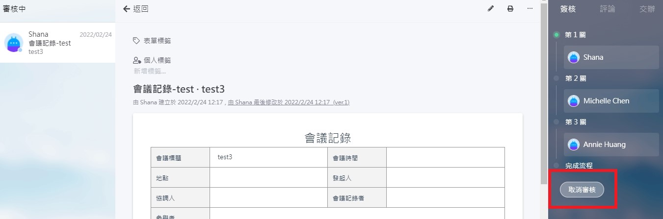663x219 pixels.
Task: Click Annie Huang's avatar icon
Action: pos(573,145)
